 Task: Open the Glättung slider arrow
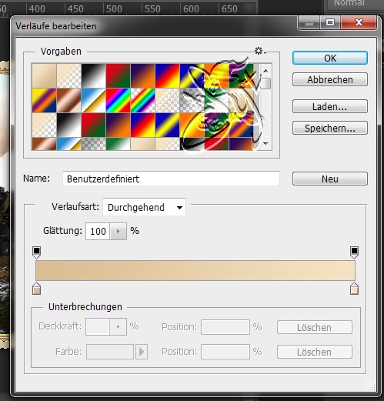coord(119,231)
